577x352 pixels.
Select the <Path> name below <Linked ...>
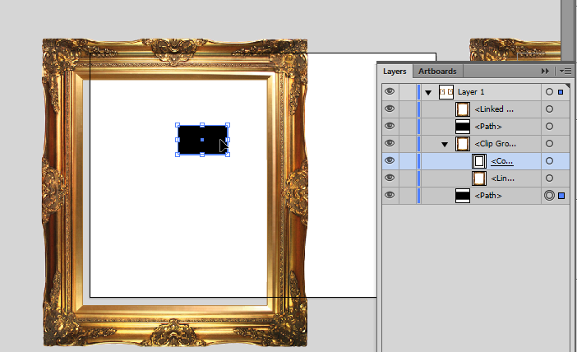click(x=488, y=127)
